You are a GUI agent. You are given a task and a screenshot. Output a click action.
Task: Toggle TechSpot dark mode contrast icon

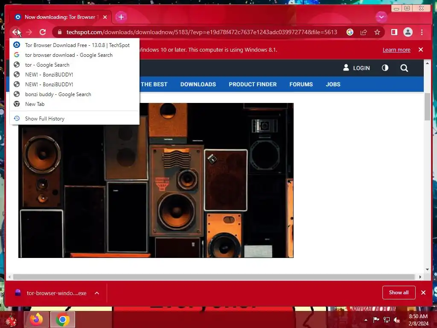coord(385,68)
